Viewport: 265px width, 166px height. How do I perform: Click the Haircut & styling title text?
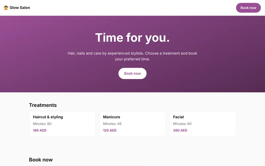(48, 117)
